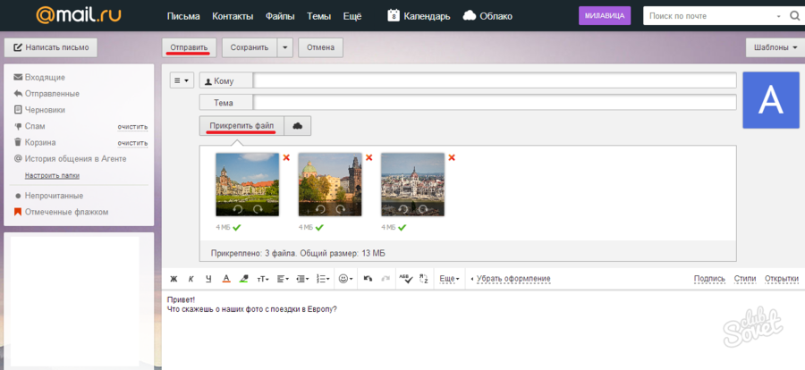Open the third attached city photo thumbnail
The width and height of the screenshot is (805, 370).
coord(412,184)
